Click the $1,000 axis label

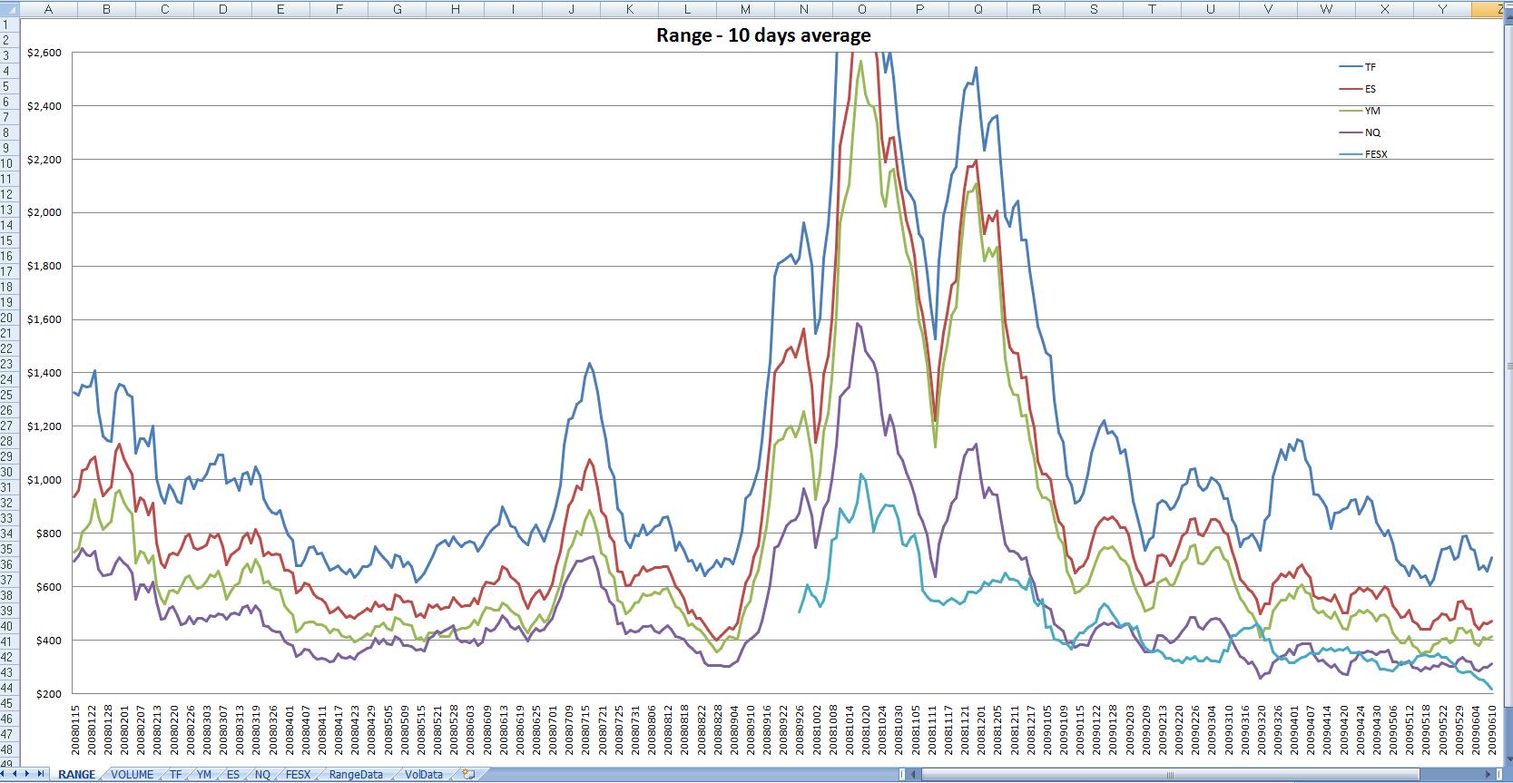click(x=44, y=480)
